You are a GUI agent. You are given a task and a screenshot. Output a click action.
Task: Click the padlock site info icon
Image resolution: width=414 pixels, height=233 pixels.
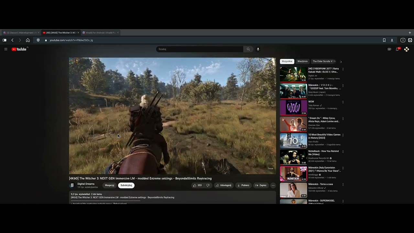tap(46, 40)
